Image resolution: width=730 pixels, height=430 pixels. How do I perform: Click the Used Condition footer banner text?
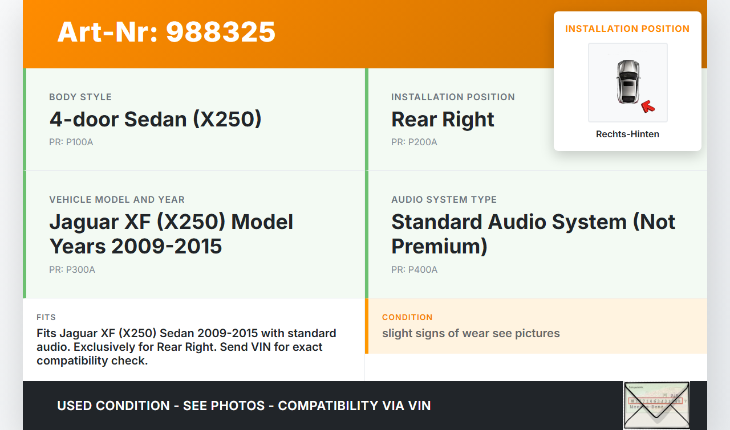pyautogui.click(x=244, y=406)
